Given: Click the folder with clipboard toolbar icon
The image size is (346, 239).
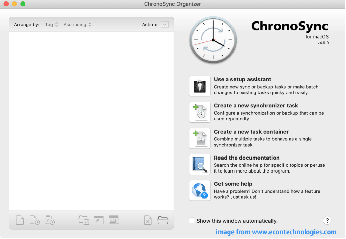Looking at the screenshot, I should (84, 220).
